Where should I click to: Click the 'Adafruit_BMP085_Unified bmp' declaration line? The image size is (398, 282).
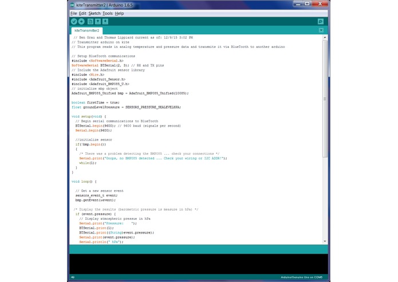[x=130, y=93]
